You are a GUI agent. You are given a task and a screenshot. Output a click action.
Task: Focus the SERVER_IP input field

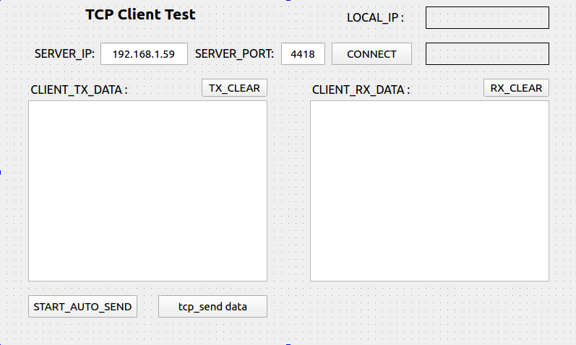(x=144, y=54)
